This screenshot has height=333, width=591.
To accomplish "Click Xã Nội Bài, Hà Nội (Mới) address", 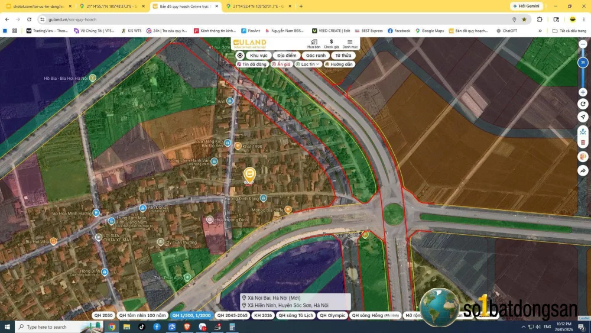I will point(274,298).
